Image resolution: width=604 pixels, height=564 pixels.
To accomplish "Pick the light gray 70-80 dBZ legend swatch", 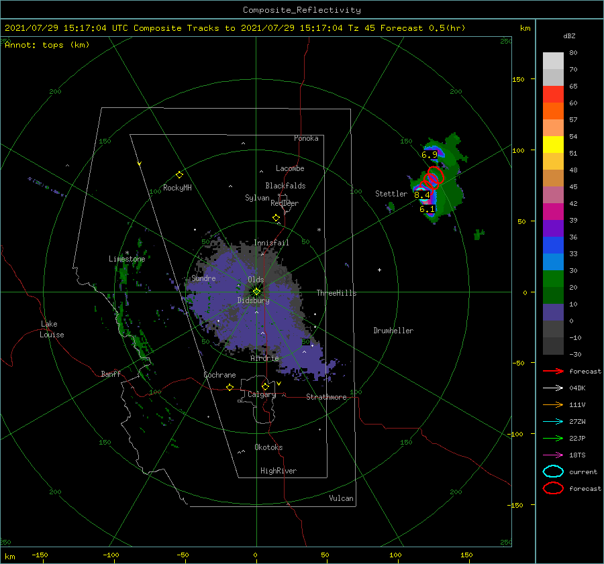I will pyautogui.click(x=553, y=61).
